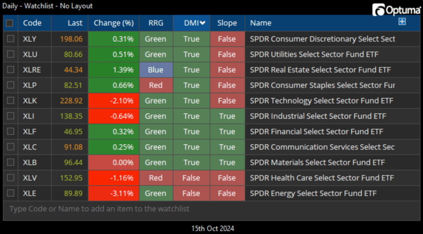Sort by the RRG column header
This screenshot has height=234, width=423.
coord(156,23)
